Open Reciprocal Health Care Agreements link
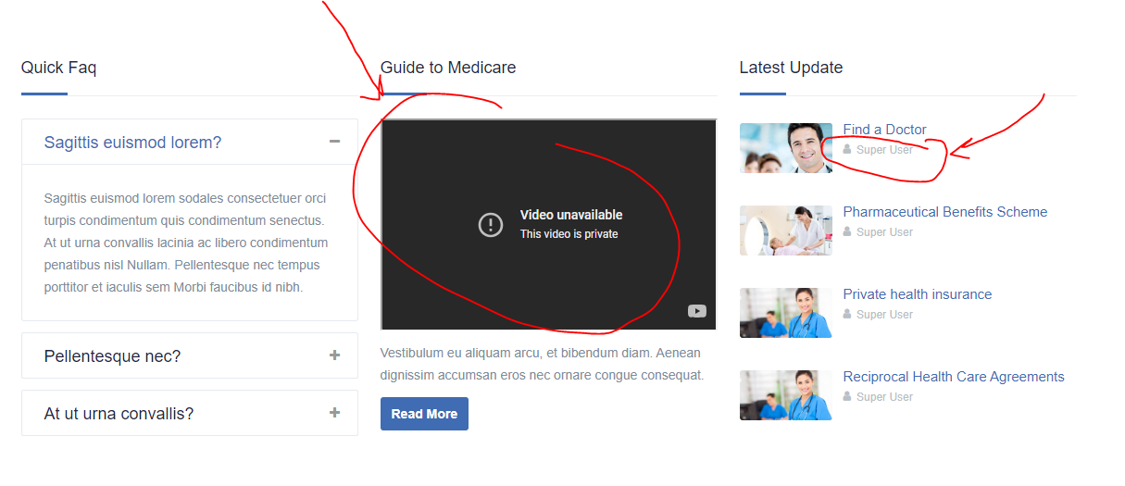This screenshot has height=486, width=1125. (954, 377)
